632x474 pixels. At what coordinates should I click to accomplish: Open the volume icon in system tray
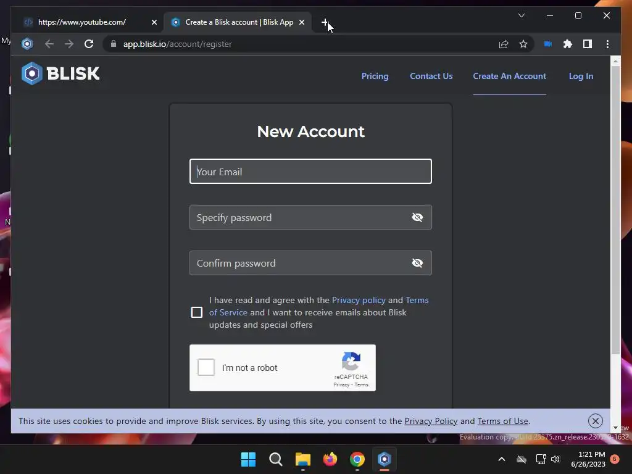pos(555,459)
